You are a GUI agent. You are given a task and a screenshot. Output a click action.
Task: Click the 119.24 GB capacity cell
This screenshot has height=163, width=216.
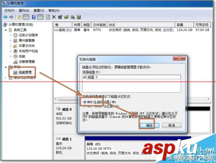tap(184, 30)
